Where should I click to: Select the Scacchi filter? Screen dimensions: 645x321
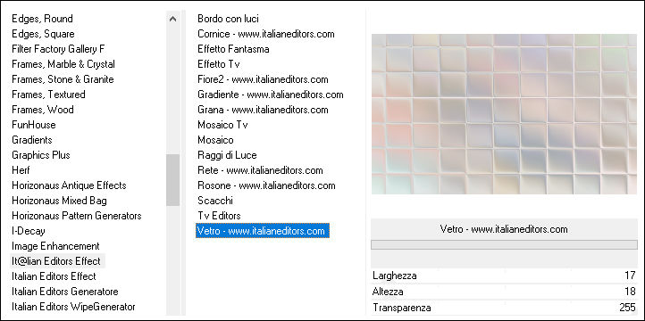(x=215, y=201)
